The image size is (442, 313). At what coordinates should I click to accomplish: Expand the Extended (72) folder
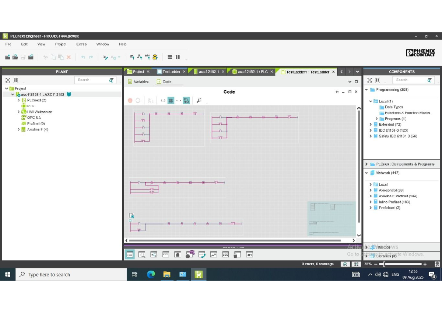(371, 125)
